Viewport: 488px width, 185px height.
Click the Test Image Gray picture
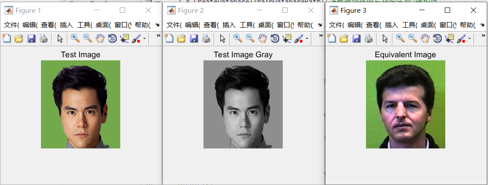point(243,104)
